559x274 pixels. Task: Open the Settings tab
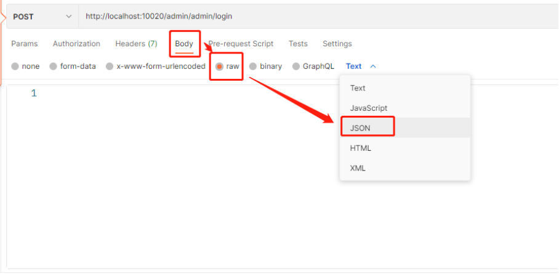[337, 44]
